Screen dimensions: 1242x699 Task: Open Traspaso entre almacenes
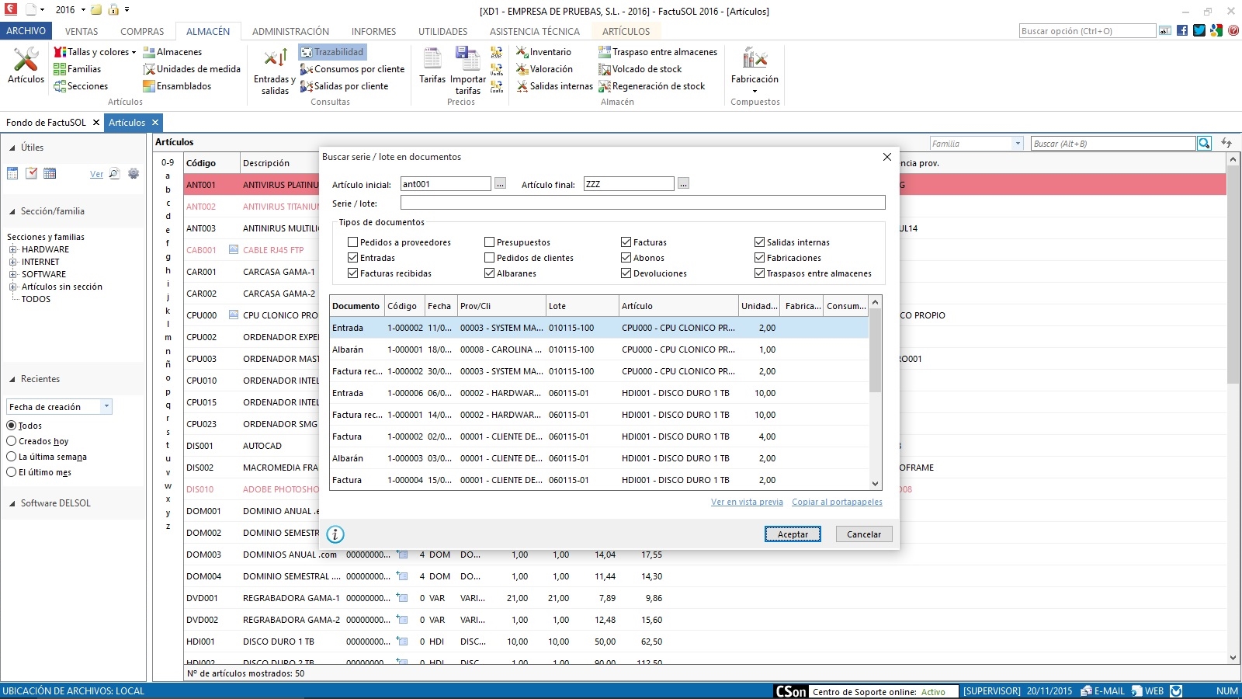click(x=658, y=52)
